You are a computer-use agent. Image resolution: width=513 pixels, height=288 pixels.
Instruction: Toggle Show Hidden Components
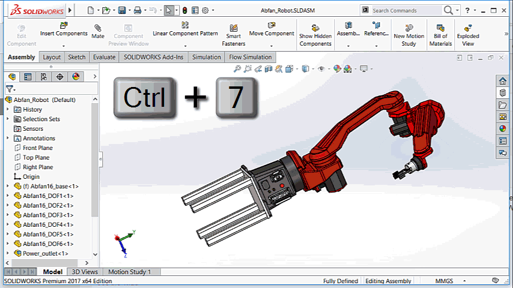click(x=315, y=36)
